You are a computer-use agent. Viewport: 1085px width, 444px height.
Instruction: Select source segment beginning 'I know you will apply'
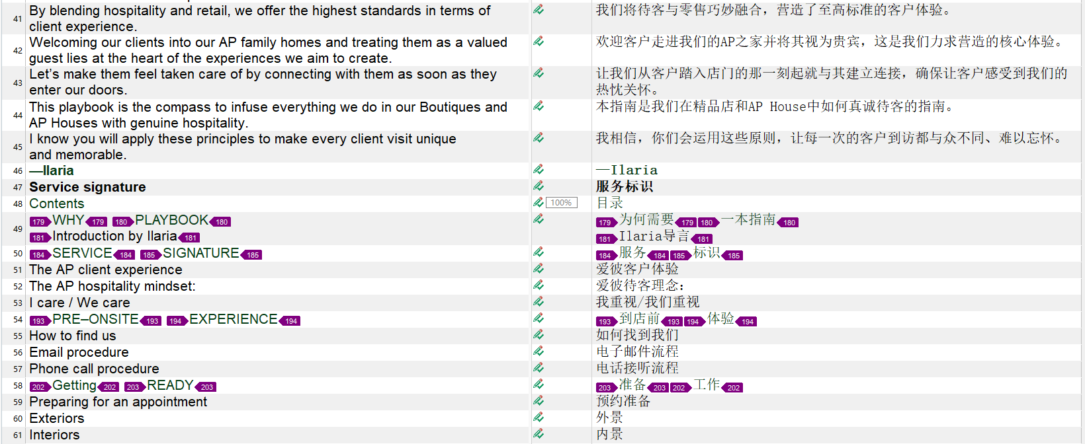243,147
